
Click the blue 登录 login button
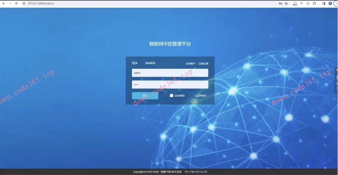click(x=145, y=95)
